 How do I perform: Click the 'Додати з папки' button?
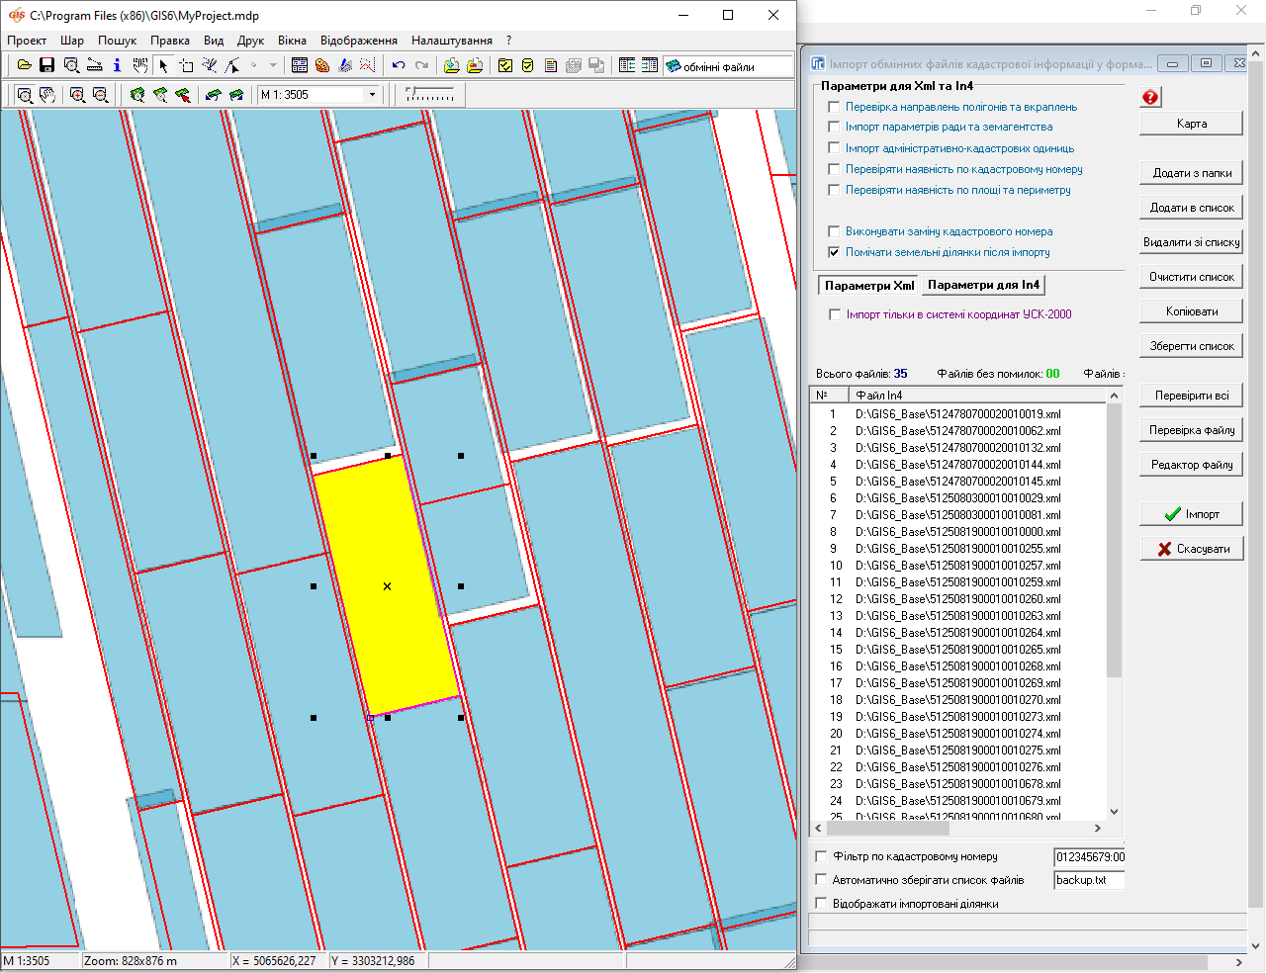[x=1191, y=173]
